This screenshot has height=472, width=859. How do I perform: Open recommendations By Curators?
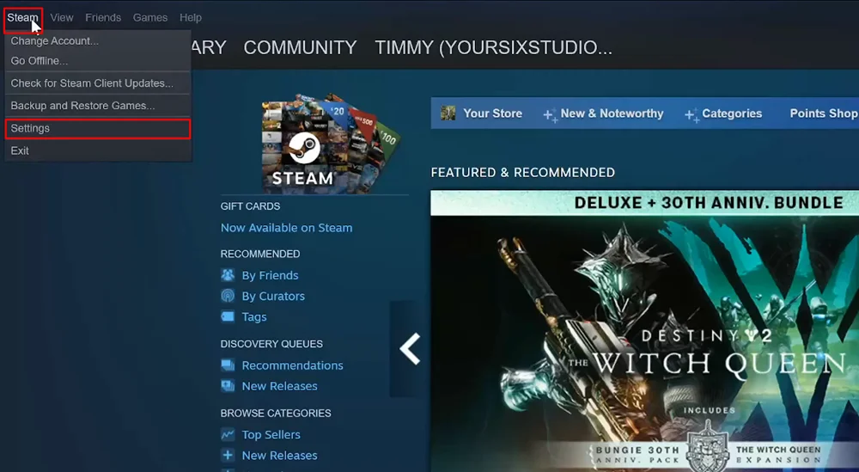tap(273, 296)
